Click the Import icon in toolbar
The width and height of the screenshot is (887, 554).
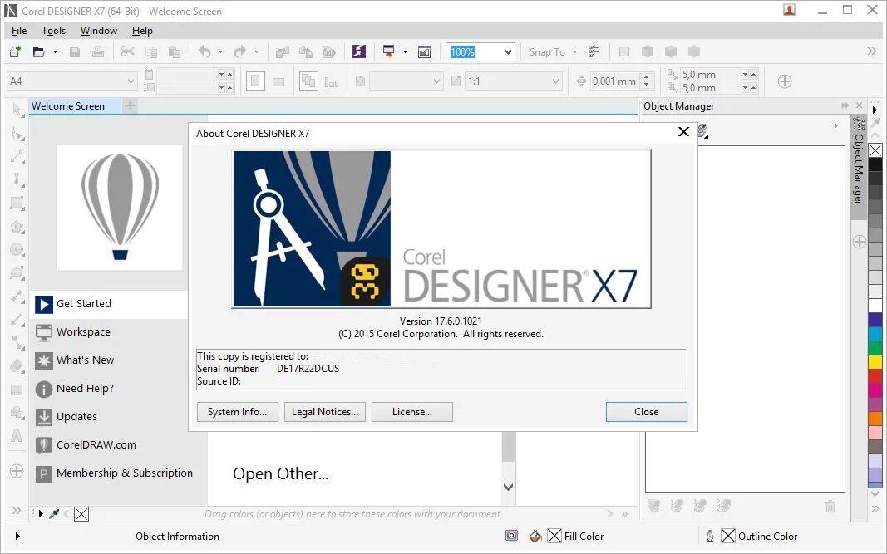pyautogui.click(x=283, y=52)
